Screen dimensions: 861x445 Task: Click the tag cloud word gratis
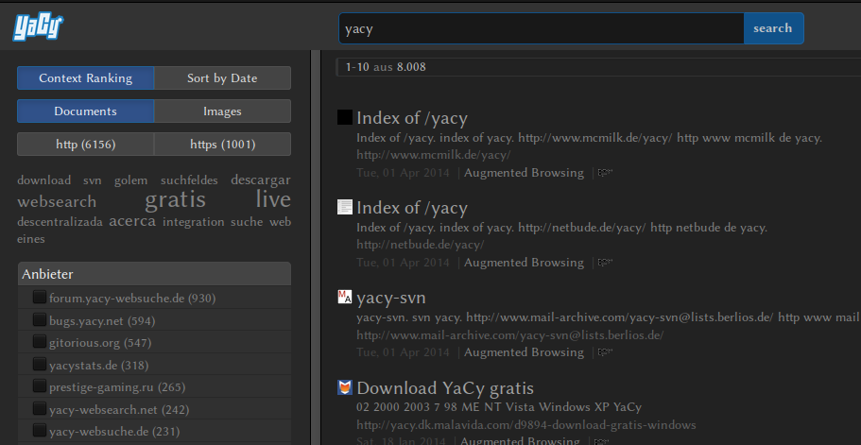(175, 199)
